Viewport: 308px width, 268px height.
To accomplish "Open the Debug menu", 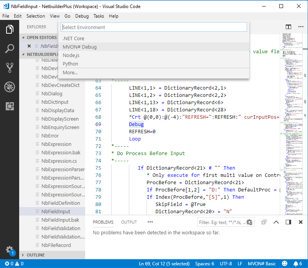I will pyautogui.click(x=82, y=16).
